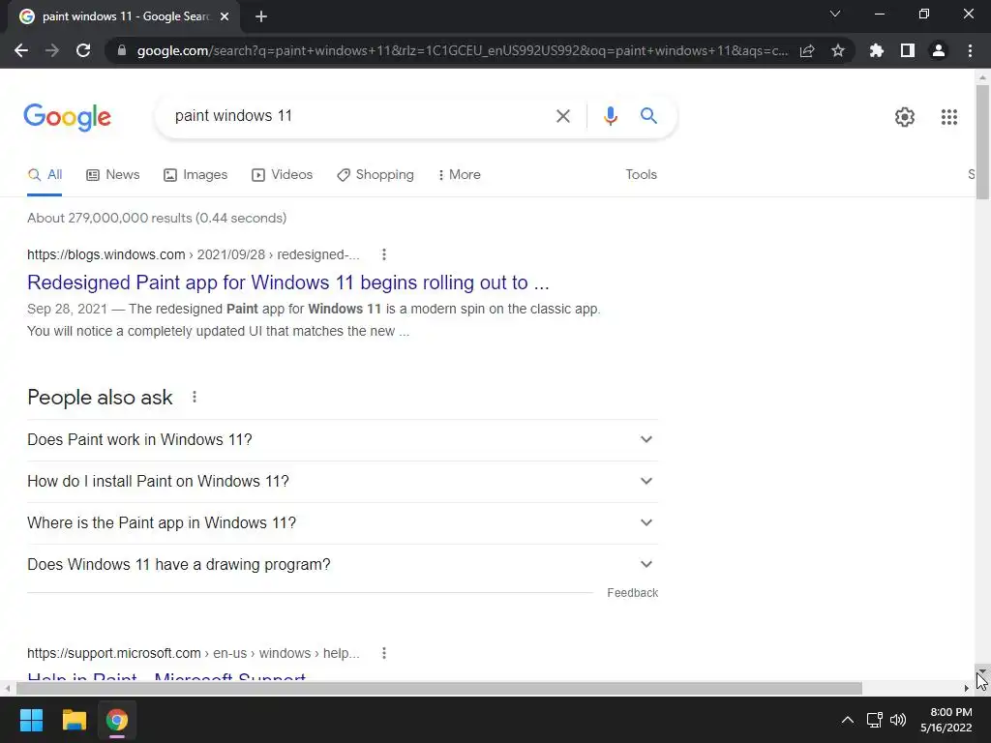Share this page via the share icon
The image size is (991, 743).
[x=807, y=50]
